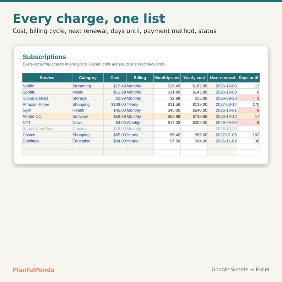Click the Cost column header
Viewport: 282px width, 282px height.
tap(115, 78)
